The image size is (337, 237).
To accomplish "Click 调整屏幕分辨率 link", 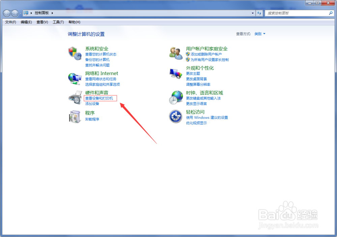I will tap(198, 84).
